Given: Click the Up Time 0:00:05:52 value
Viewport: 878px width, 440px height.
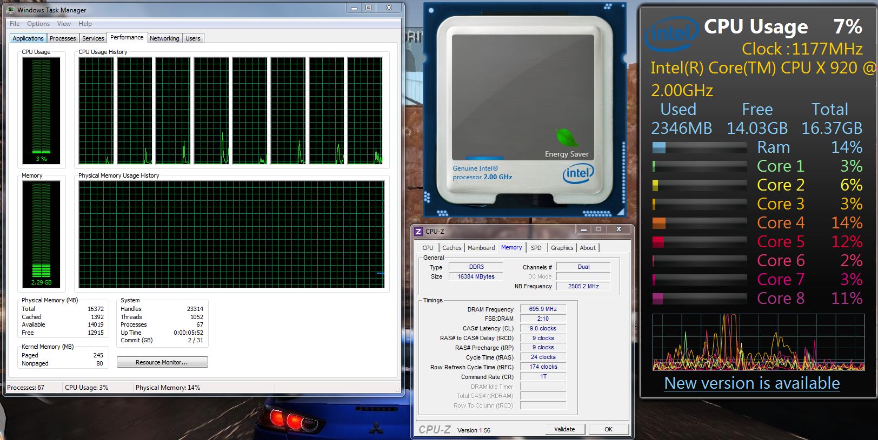Looking at the screenshot, I should (188, 333).
